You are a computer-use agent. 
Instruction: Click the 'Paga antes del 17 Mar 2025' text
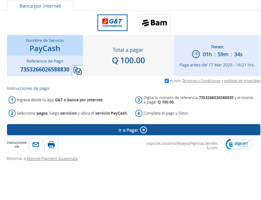217,65
